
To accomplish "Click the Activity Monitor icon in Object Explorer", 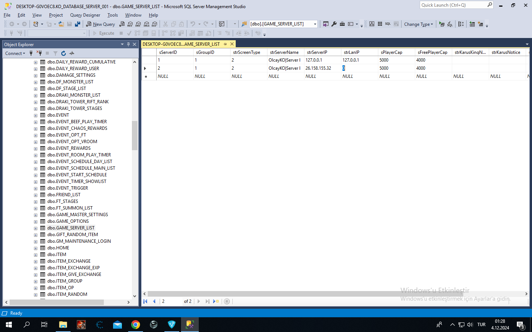I will pos(72,53).
